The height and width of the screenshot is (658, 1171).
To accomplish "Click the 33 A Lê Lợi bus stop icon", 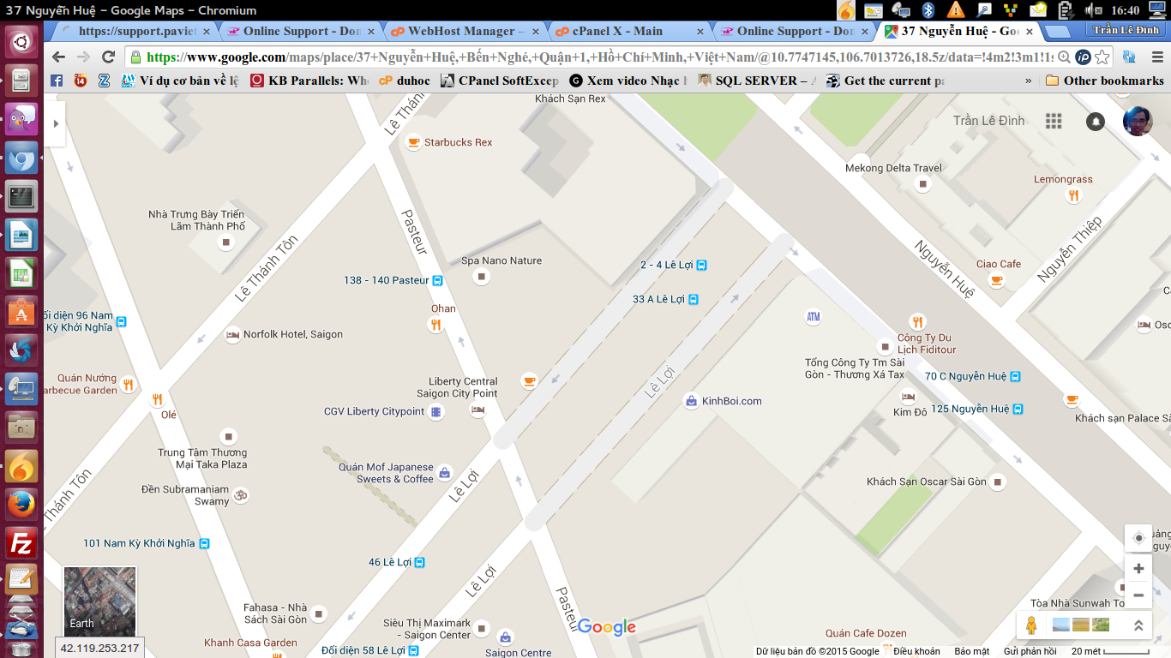I will (x=693, y=300).
